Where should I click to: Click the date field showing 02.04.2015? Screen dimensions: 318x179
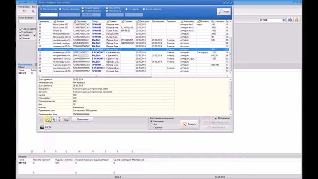point(91,15)
